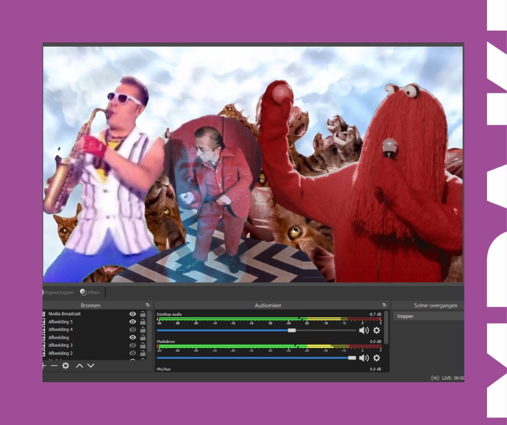Click the LIVE timer text in status bar
507x425 pixels.
[x=453, y=378]
